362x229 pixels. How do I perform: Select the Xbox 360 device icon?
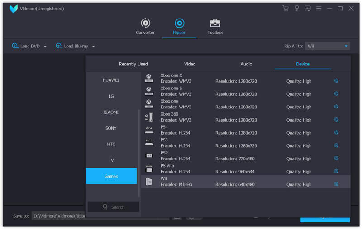149,117
